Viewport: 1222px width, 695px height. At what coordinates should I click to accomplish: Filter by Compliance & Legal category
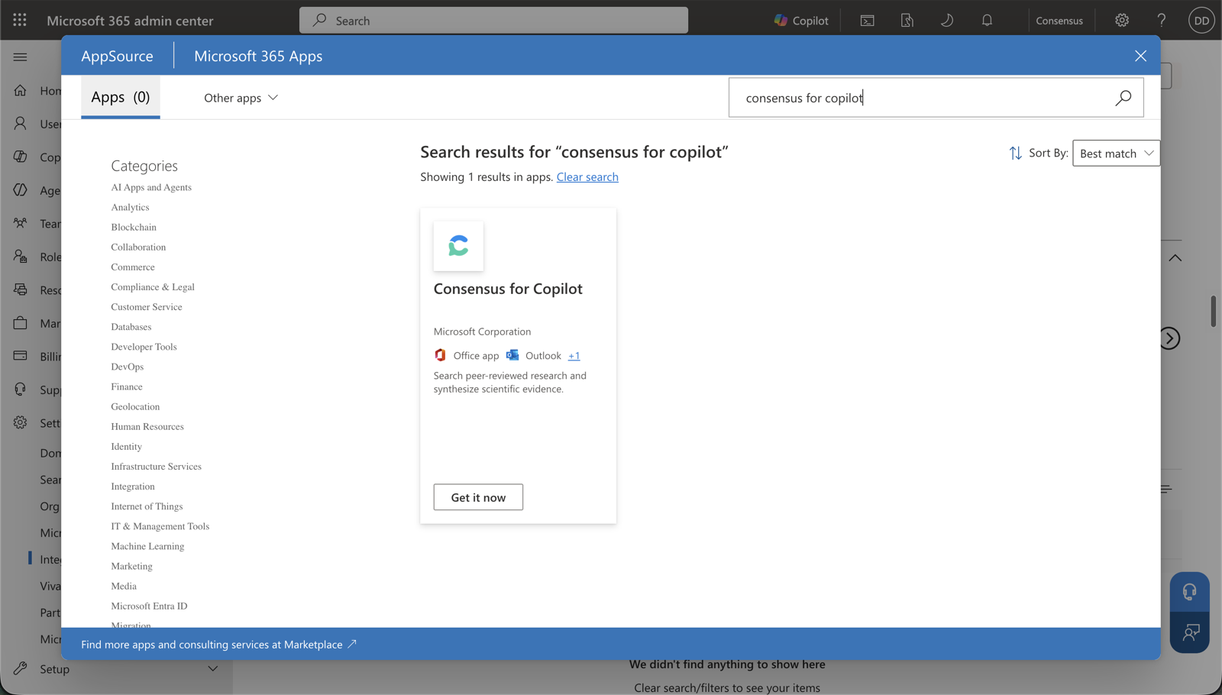click(153, 286)
